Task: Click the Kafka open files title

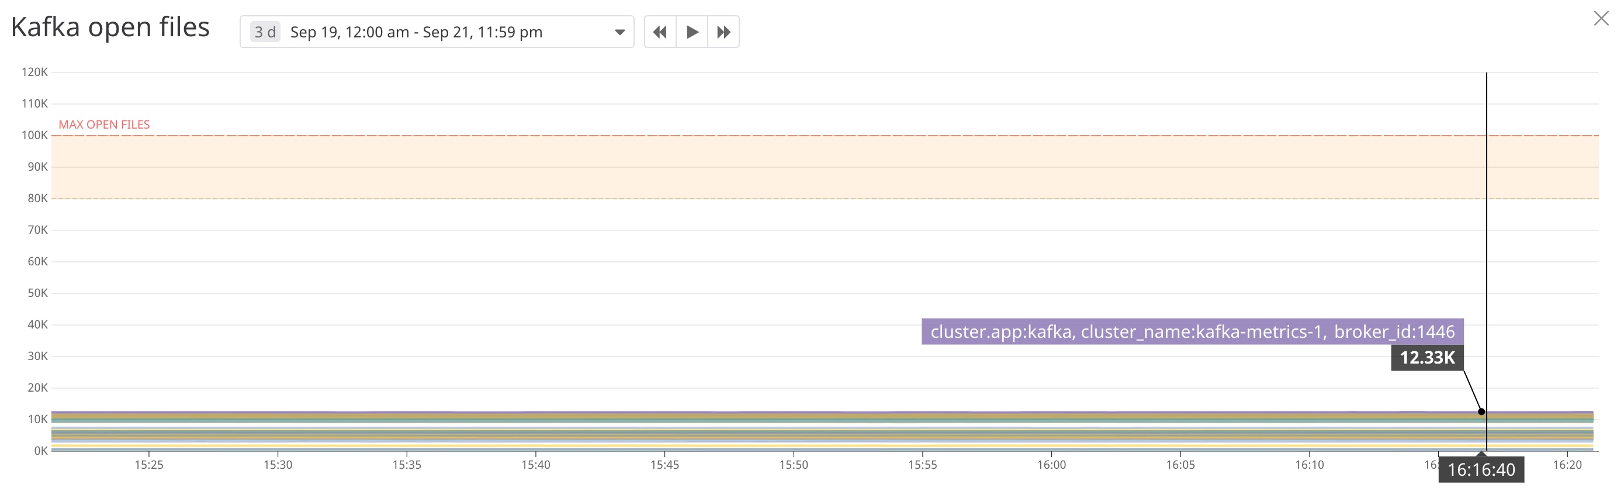Action: click(110, 27)
